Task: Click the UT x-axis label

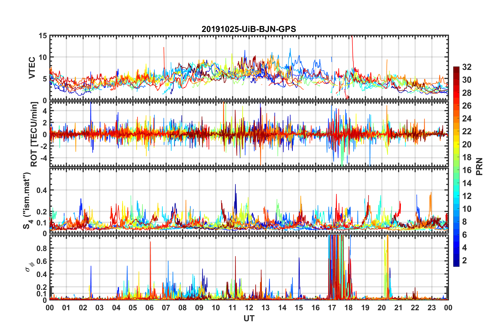Action: 249,318
